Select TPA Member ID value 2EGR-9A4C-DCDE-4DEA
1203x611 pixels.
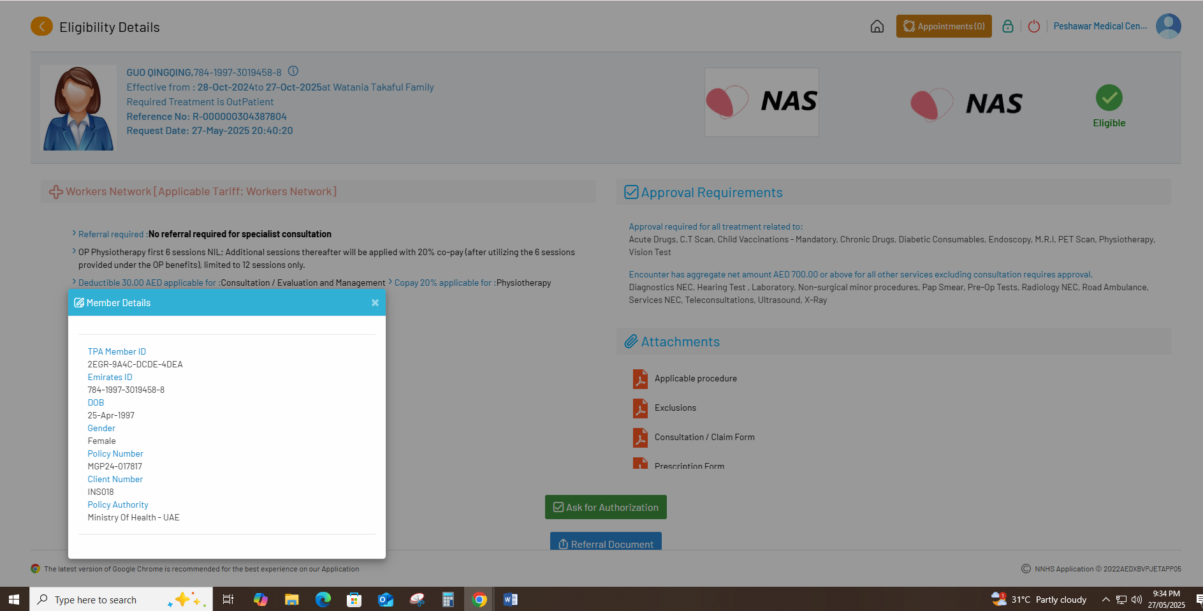[x=135, y=364]
